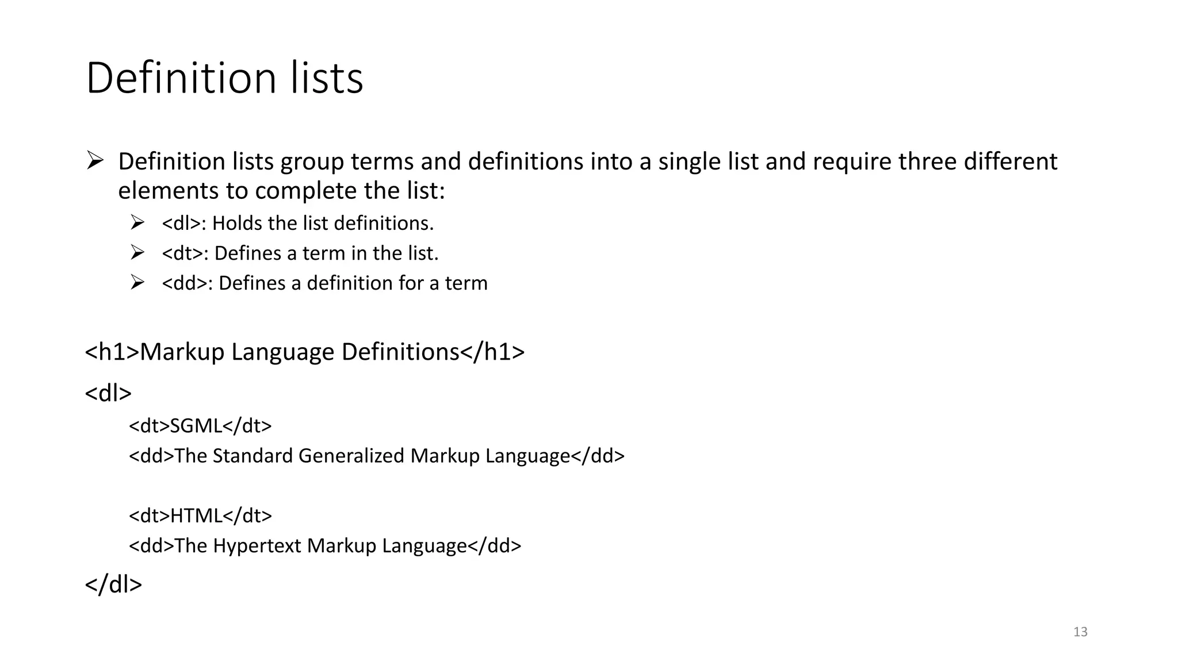Click the arrow bullet beside <dl> item

point(137,222)
